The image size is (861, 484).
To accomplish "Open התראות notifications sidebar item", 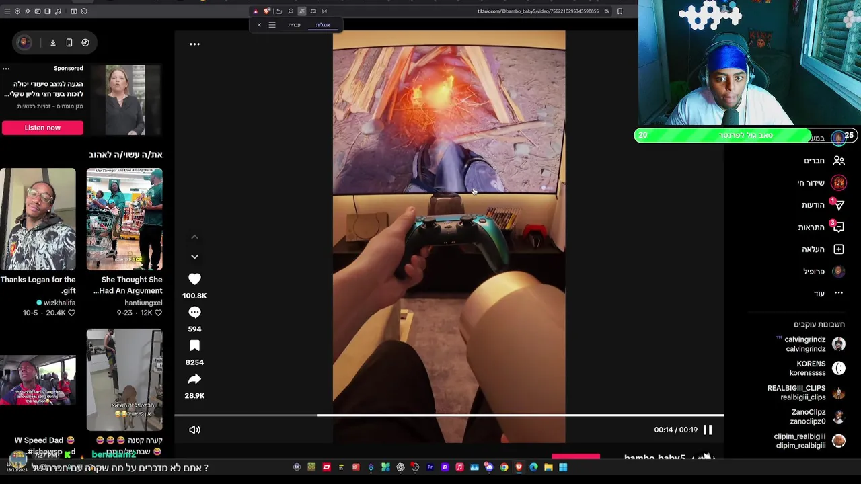I will (x=821, y=227).
